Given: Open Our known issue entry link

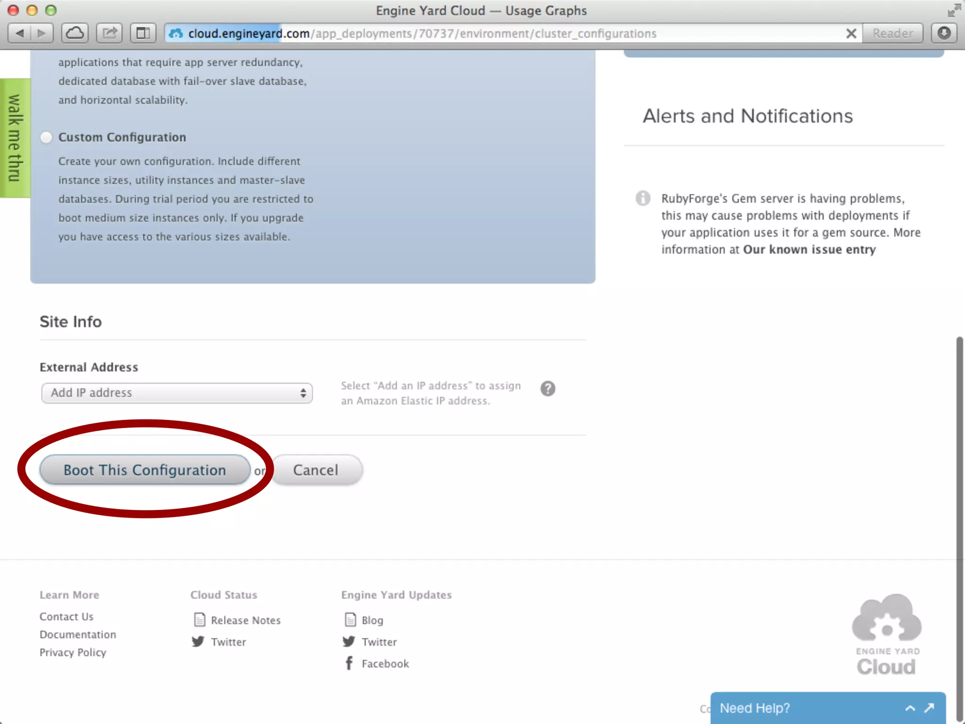Looking at the screenshot, I should pyautogui.click(x=809, y=250).
